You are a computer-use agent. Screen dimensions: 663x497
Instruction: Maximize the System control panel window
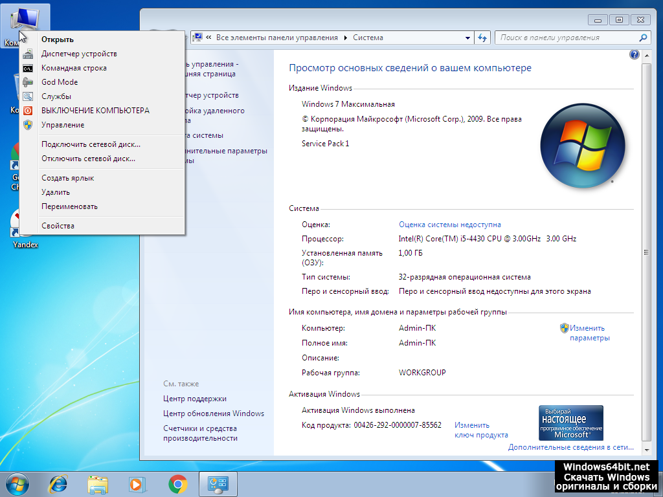tap(619, 20)
